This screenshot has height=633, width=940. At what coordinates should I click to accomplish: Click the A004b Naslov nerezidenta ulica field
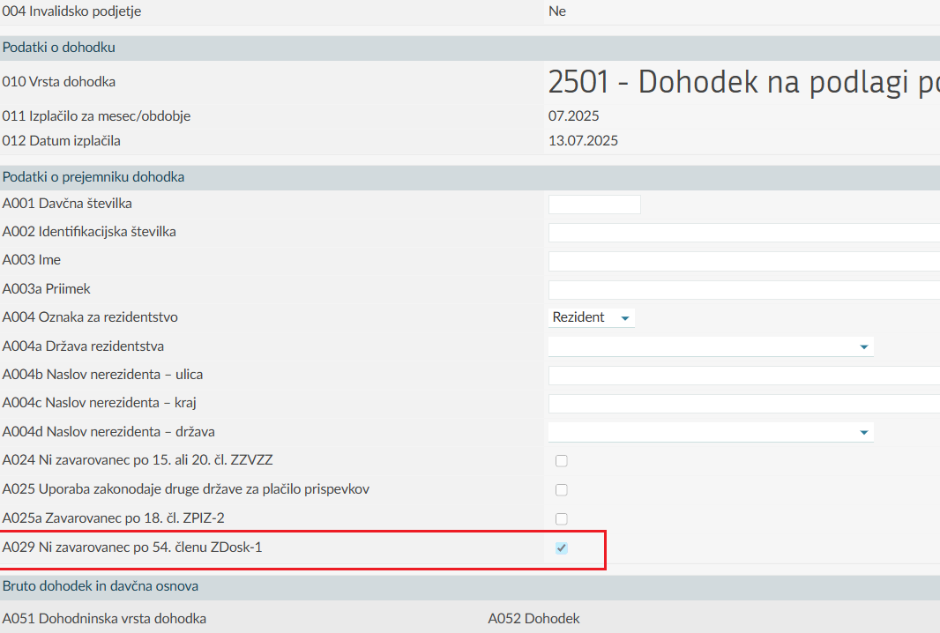744,376
